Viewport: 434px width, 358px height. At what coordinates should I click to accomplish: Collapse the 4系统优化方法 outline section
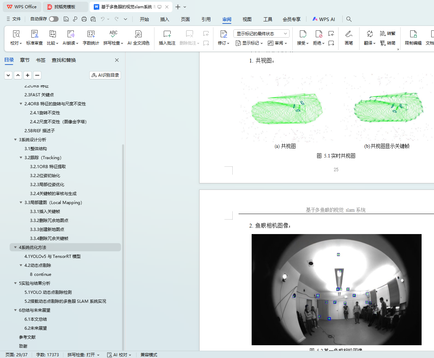(15, 247)
